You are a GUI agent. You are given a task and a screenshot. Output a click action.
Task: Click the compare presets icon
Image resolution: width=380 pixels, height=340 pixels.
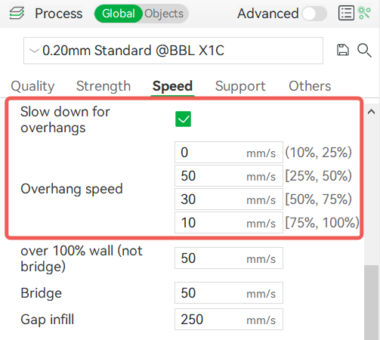(364, 13)
